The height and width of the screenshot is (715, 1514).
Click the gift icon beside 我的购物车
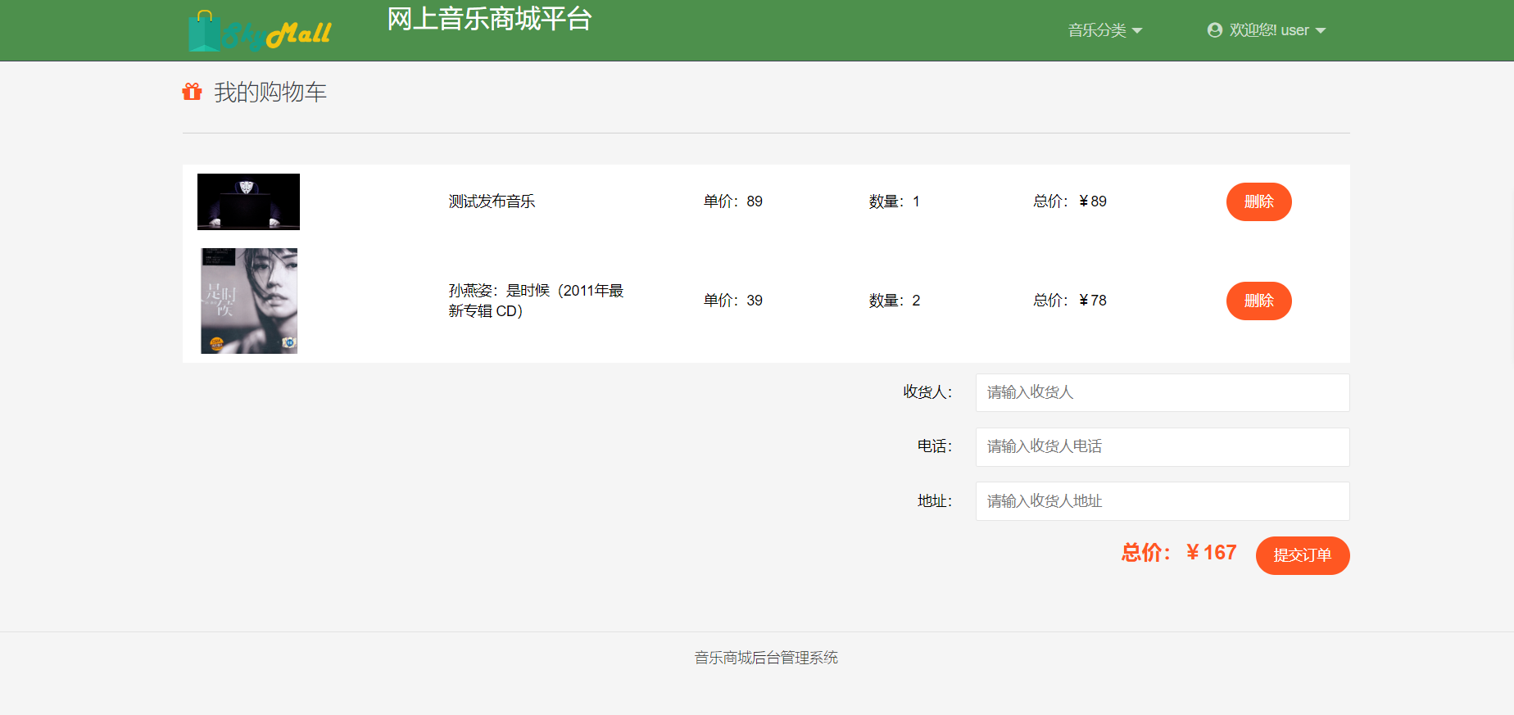(x=192, y=92)
